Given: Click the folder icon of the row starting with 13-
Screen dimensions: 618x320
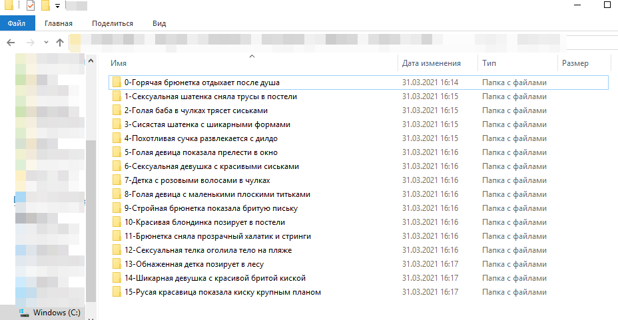Looking at the screenshot, I should click(x=117, y=264).
